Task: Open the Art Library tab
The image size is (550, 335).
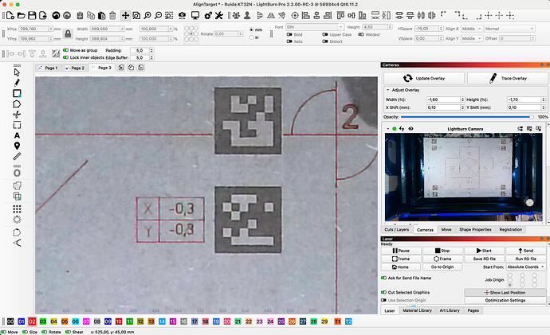Action: [x=450, y=310]
